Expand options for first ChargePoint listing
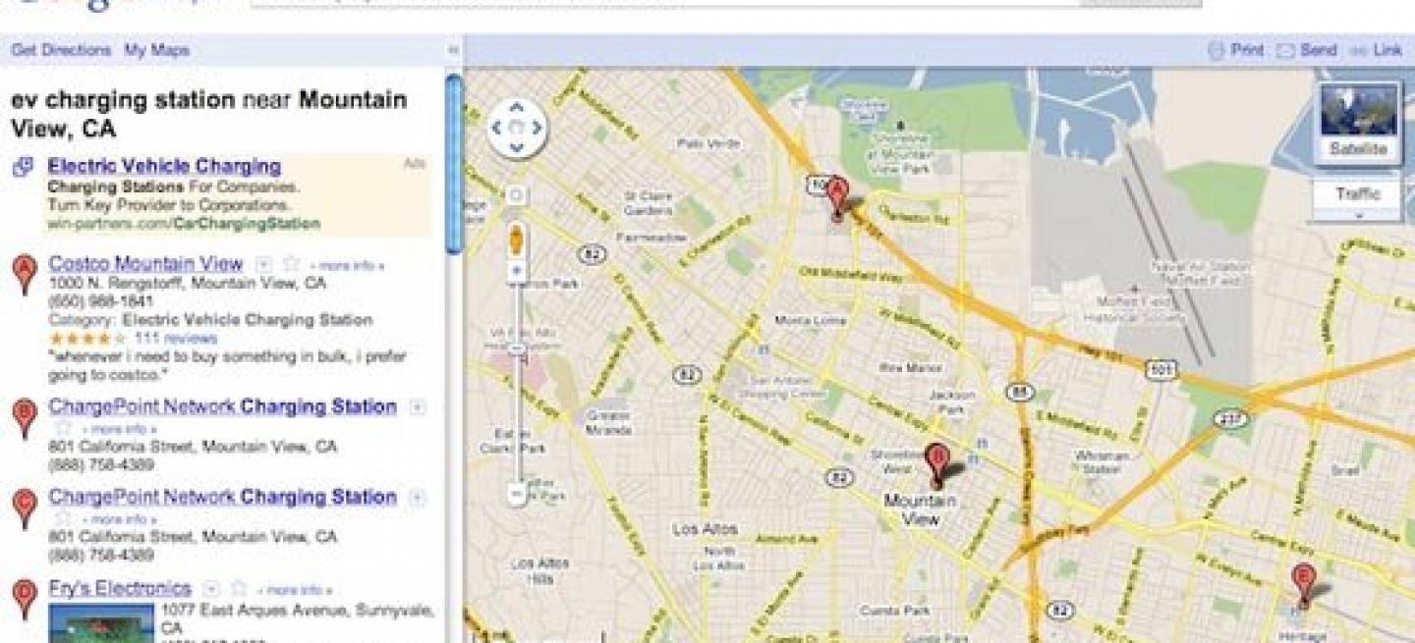The width and height of the screenshot is (1415, 643). point(417,407)
